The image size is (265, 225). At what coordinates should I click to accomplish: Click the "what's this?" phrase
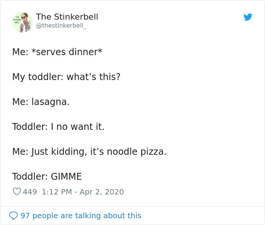click(94, 77)
